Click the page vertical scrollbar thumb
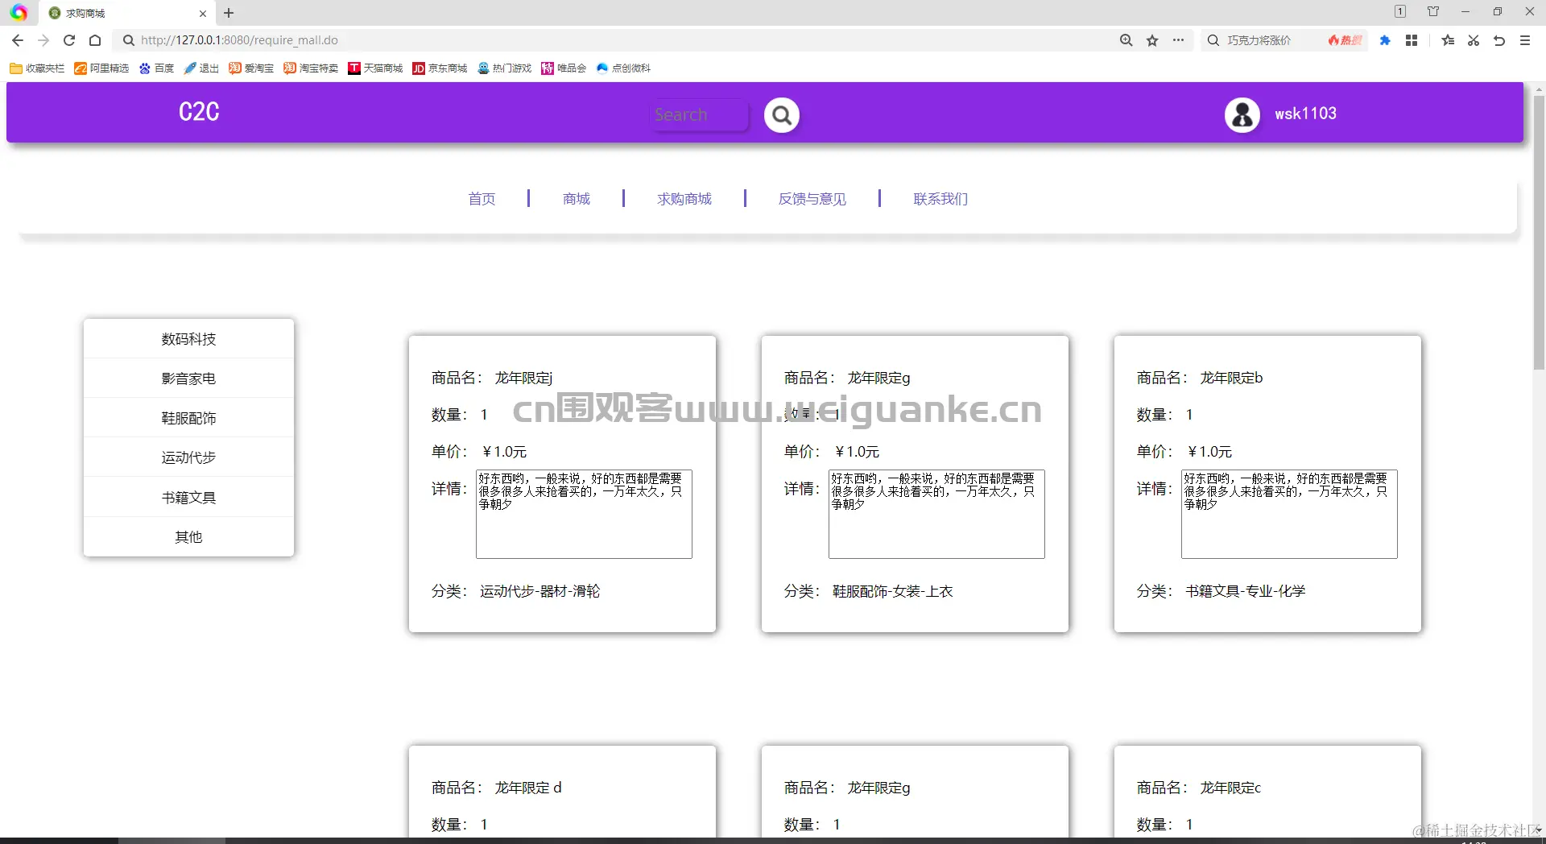 coord(1539,232)
